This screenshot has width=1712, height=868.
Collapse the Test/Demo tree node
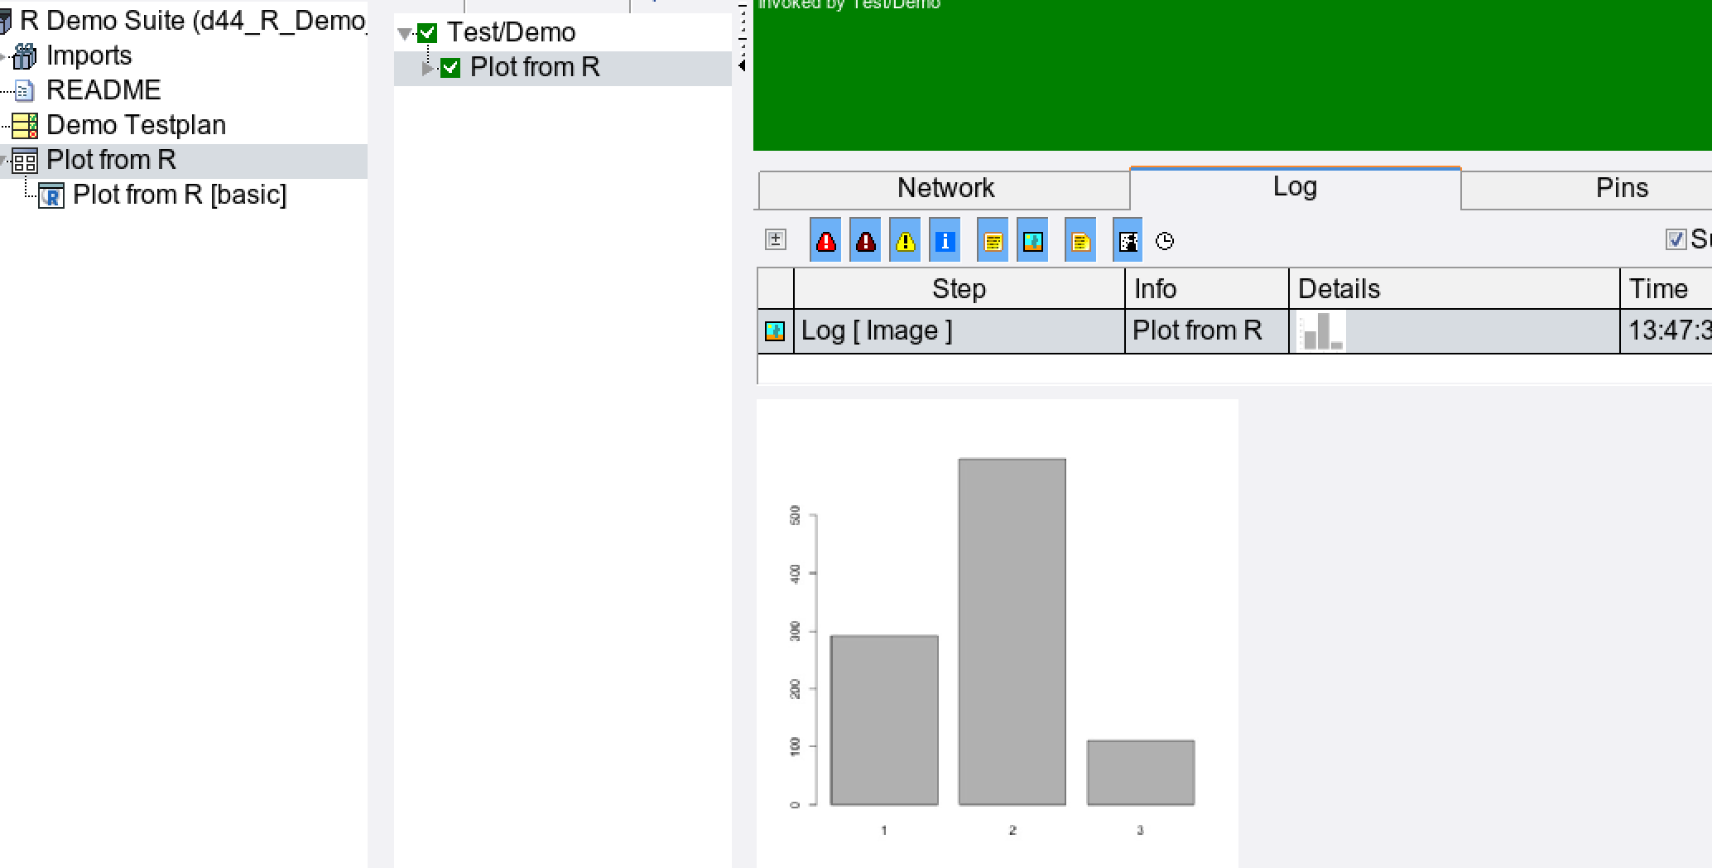[405, 34]
